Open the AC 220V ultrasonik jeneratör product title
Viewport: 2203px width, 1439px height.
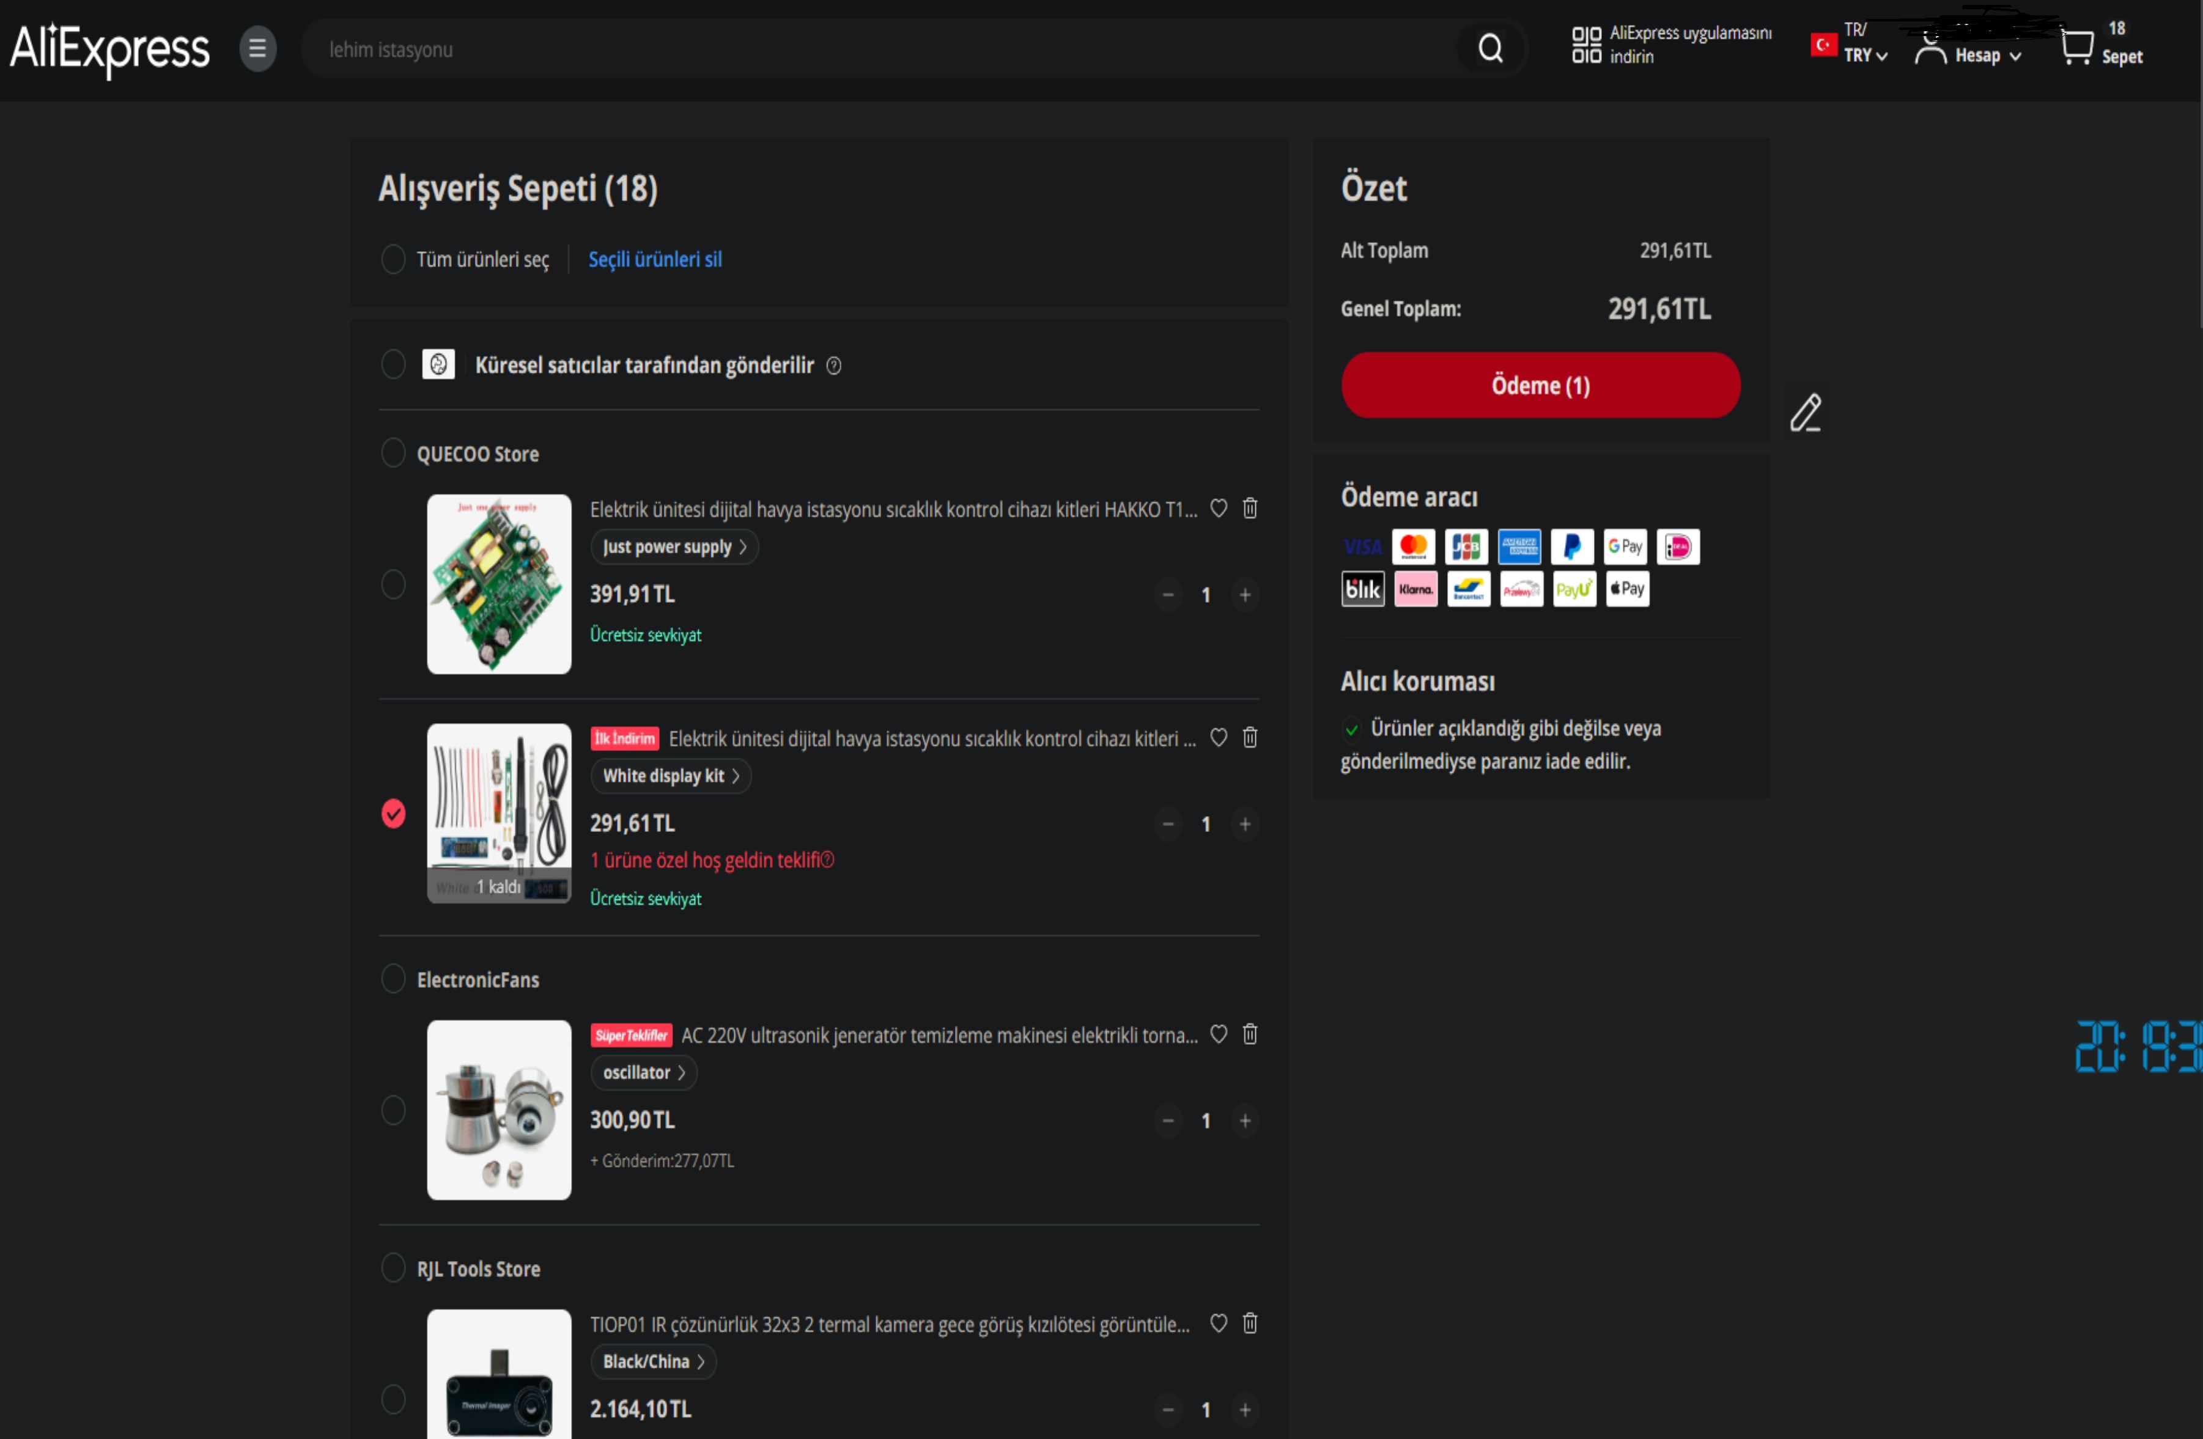pos(940,1036)
